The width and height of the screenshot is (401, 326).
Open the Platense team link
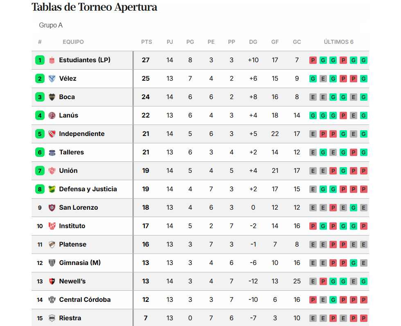(x=73, y=244)
